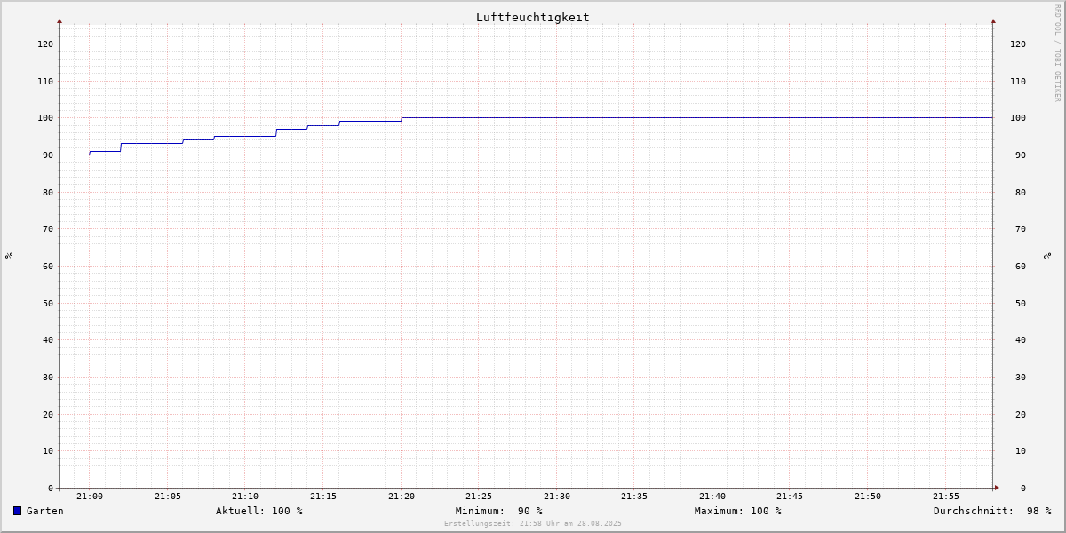Click the left axis 20 label
The width and height of the screenshot is (1066, 533).
(x=48, y=414)
